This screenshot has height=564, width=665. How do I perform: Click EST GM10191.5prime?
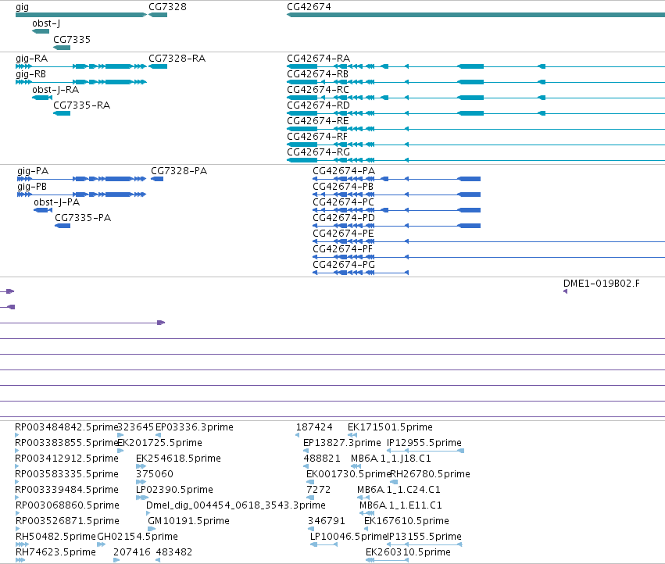189,521
